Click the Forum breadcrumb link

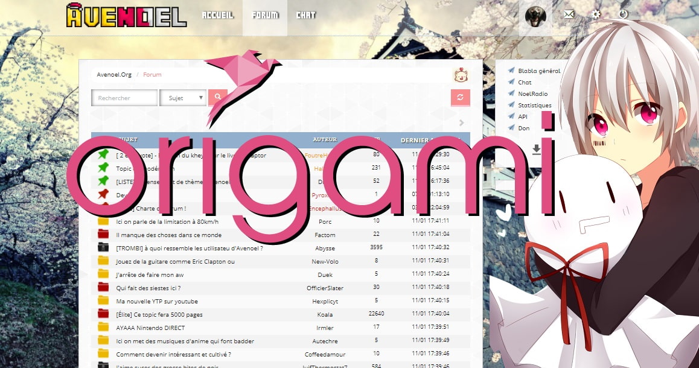click(152, 74)
